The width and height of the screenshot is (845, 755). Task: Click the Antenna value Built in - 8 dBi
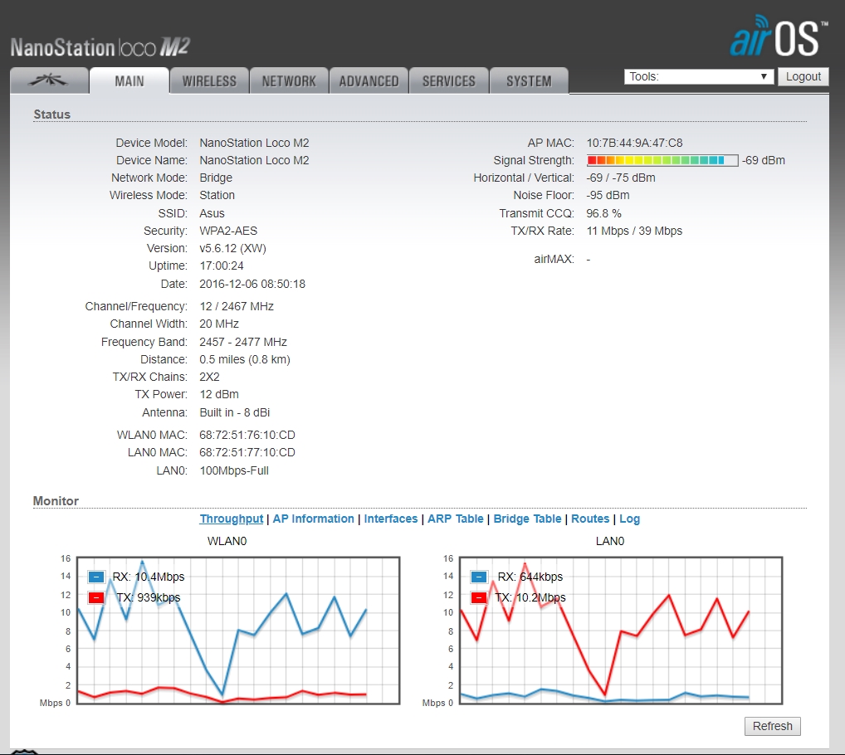234,412
